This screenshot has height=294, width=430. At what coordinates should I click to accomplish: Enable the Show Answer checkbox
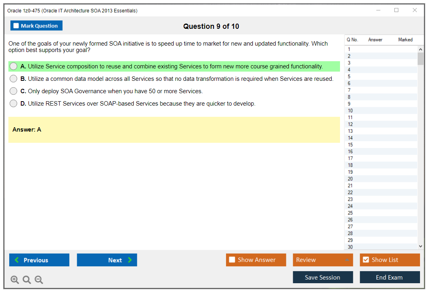click(x=232, y=260)
